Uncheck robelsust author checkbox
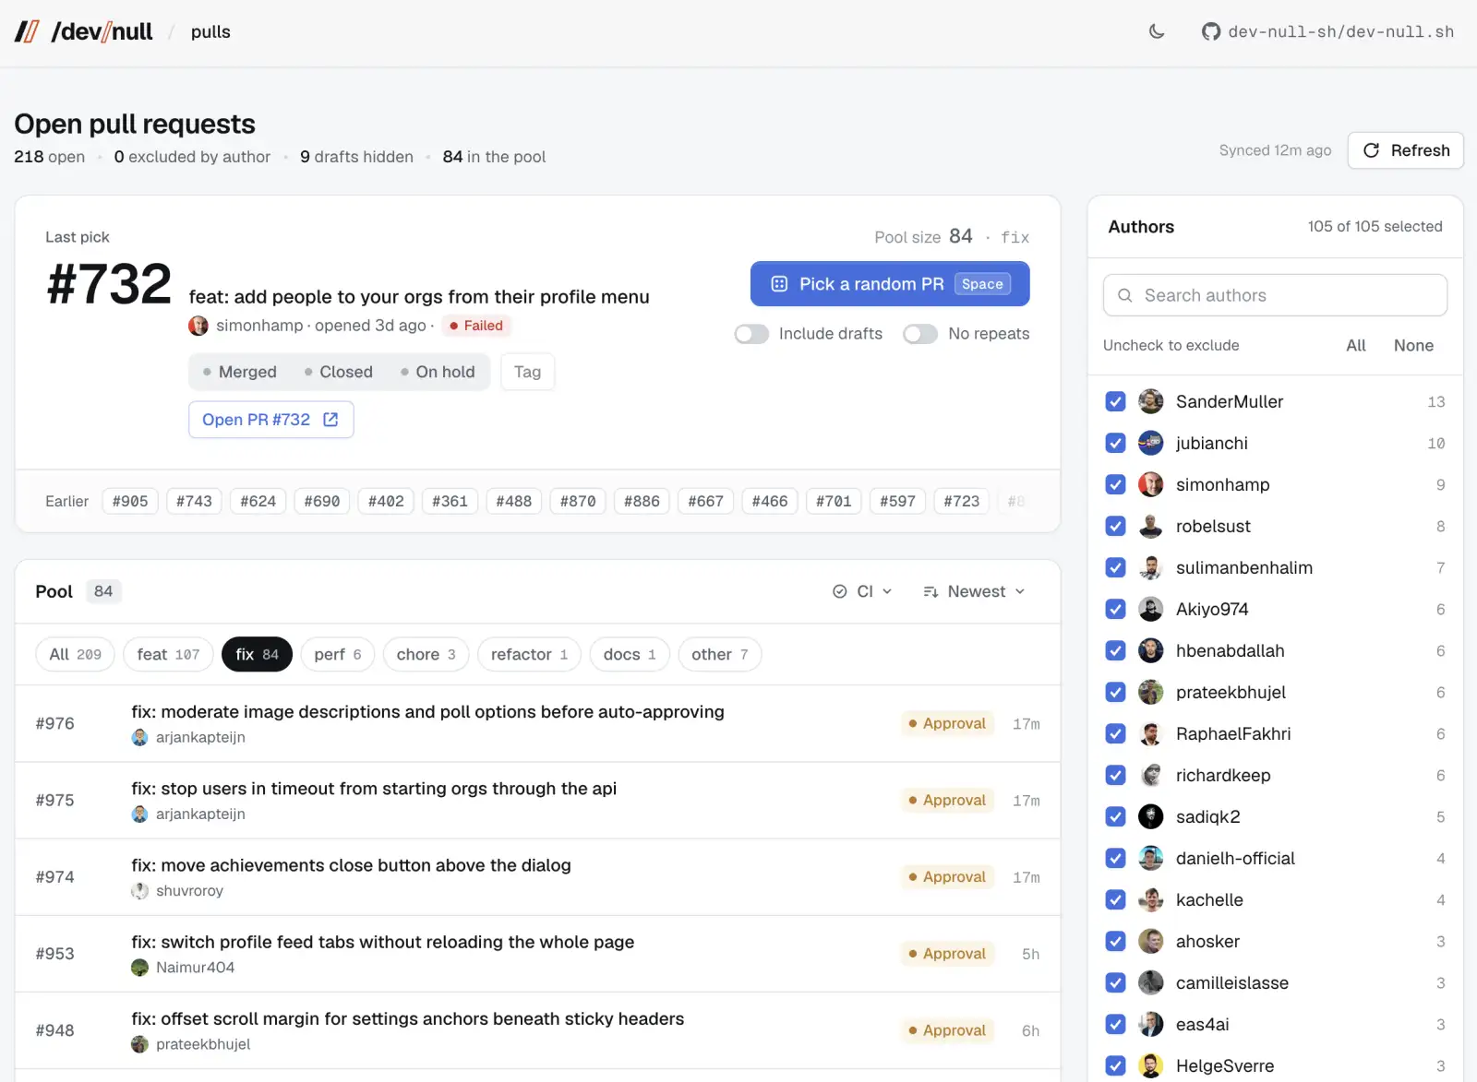The height and width of the screenshot is (1082, 1477). (x=1115, y=526)
